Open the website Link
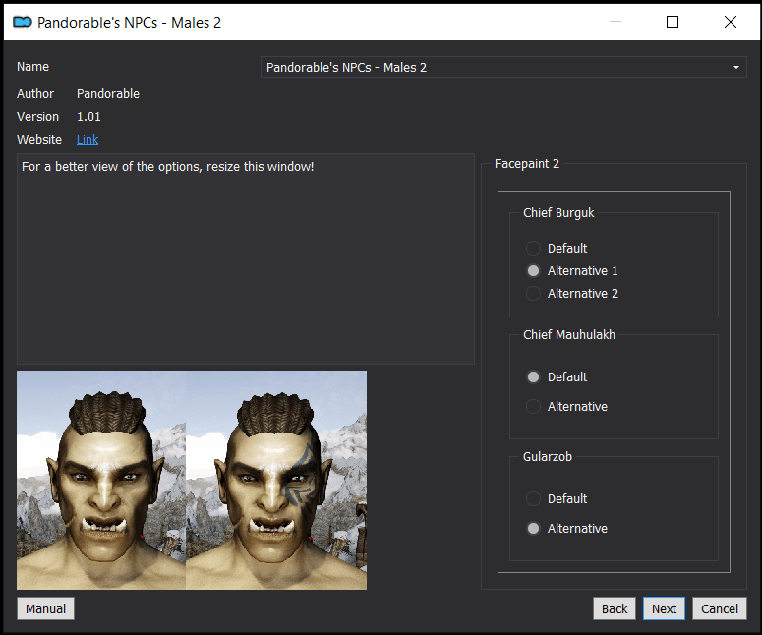Image resolution: width=762 pixels, height=635 pixels. pos(88,140)
